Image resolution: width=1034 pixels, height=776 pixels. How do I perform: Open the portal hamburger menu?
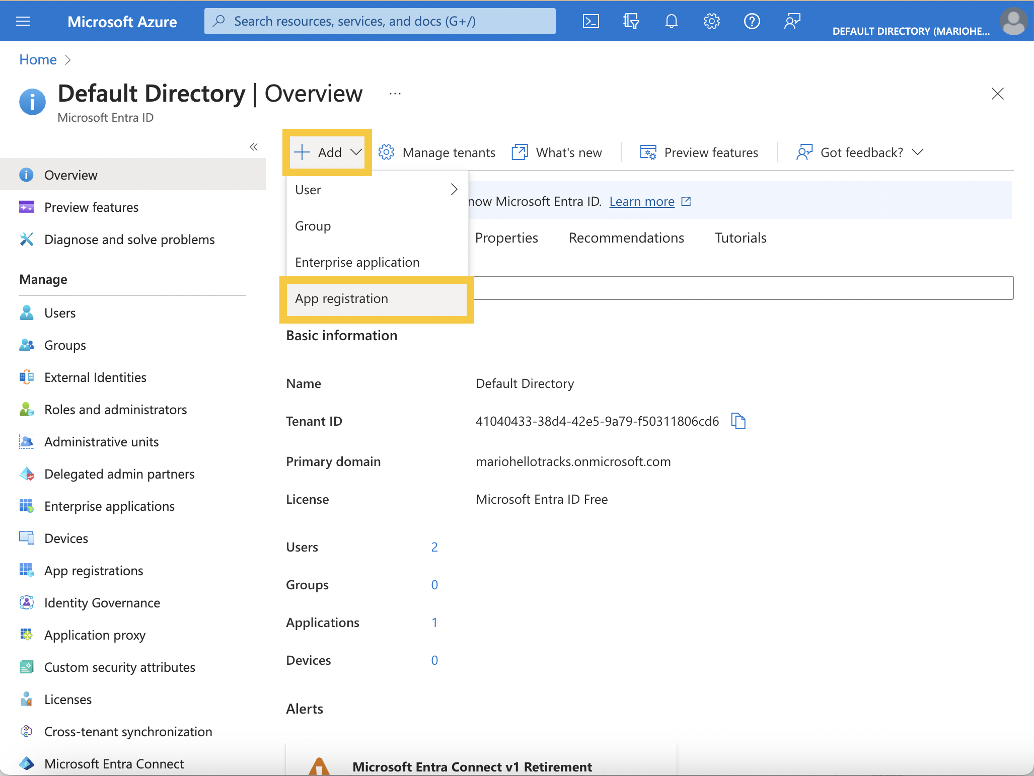point(23,21)
